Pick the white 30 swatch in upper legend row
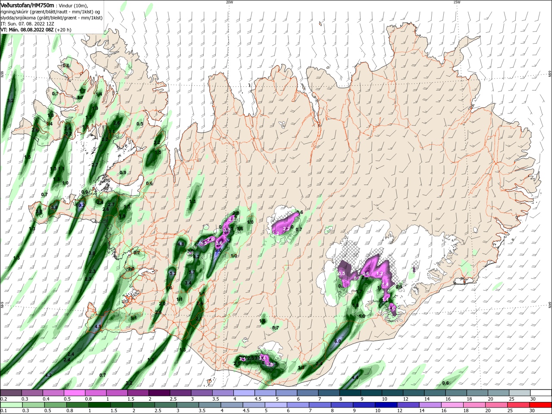This screenshot has width=552, height=414. click(541, 393)
